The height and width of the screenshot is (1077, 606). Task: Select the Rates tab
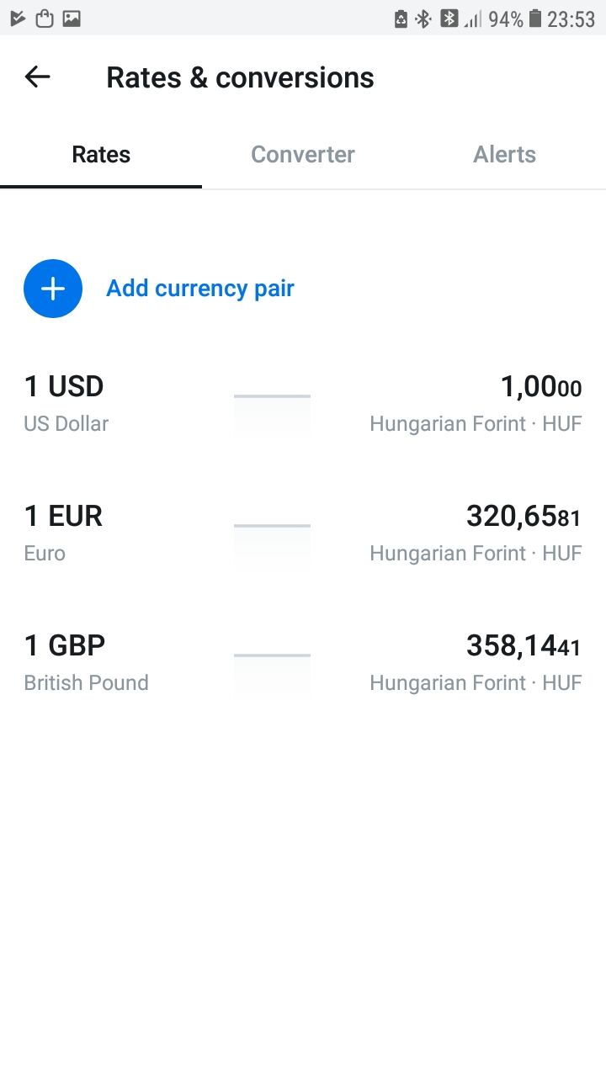pyautogui.click(x=101, y=155)
